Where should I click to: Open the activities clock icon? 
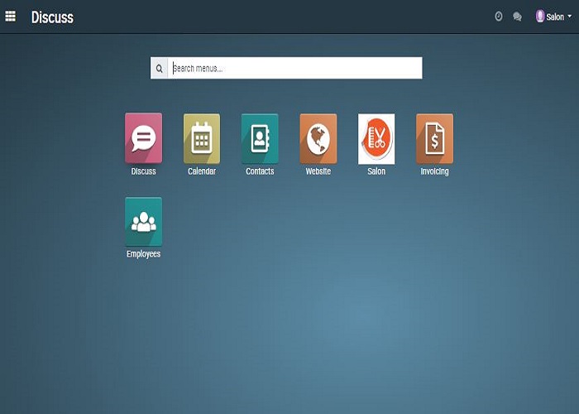(x=499, y=17)
